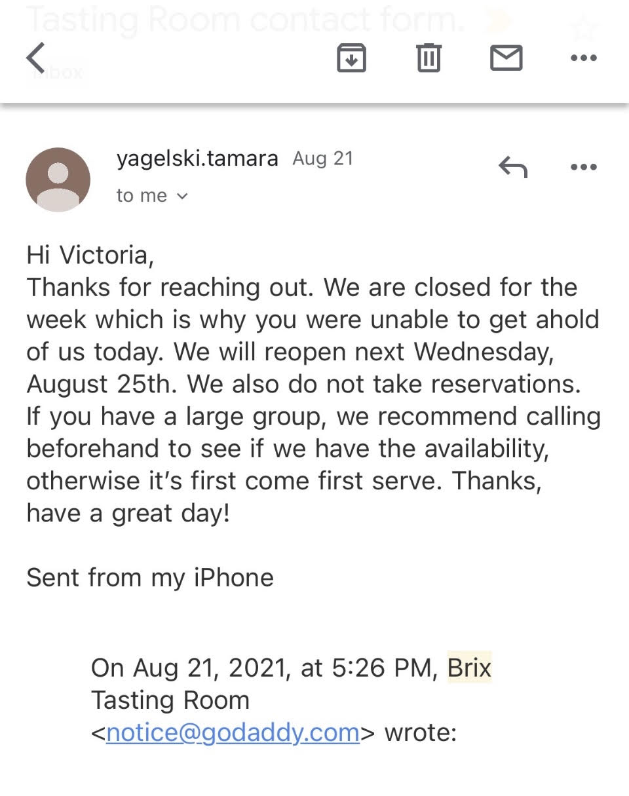Image resolution: width=629 pixels, height=796 pixels.
Task: Archive this email conversation
Action: click(351, 58)
